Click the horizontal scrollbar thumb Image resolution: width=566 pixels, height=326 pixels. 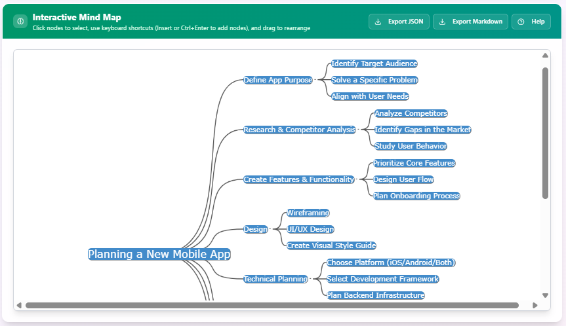tap(272, 305)
